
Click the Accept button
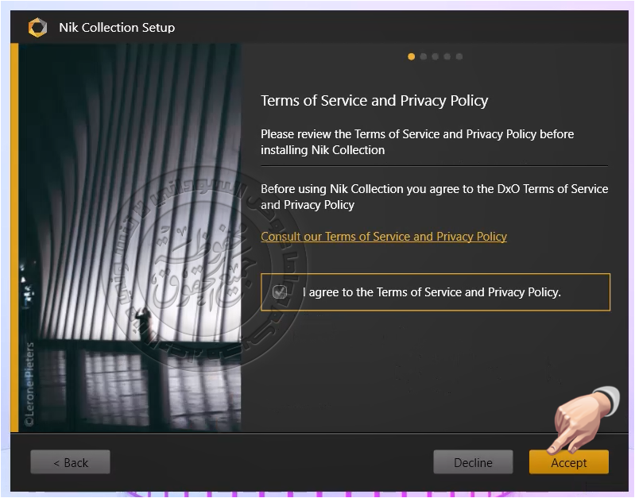pyautogui.click(x=568, y=462)
